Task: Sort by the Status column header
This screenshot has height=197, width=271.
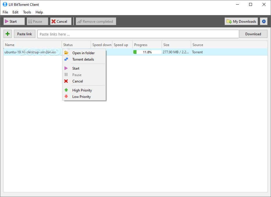Action: (76, 45)
